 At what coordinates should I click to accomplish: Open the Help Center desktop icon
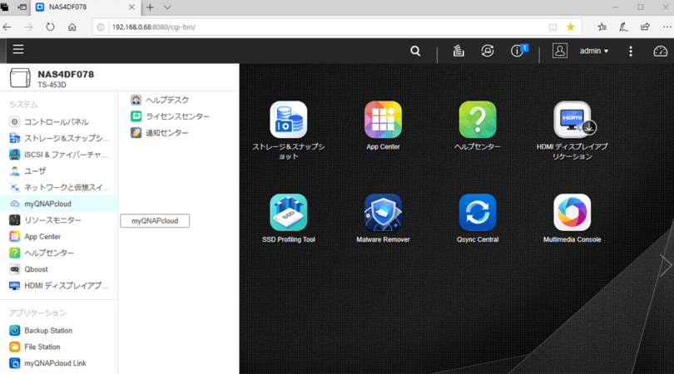coord(478,121)
